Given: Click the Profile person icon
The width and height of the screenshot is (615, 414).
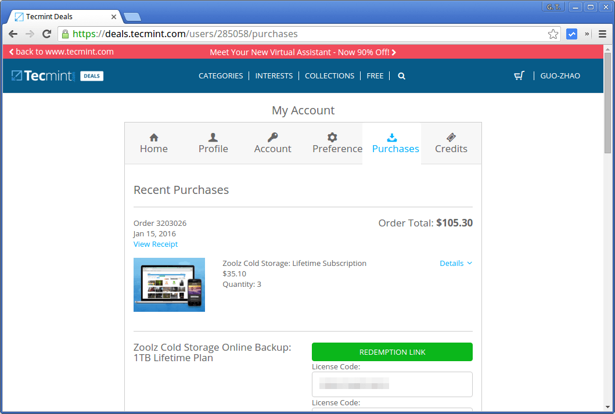Looking at the screenshot, I should coord(213,138).
